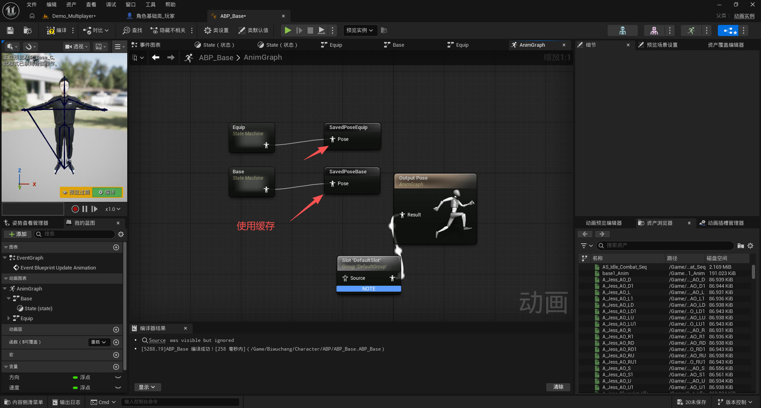This screenshot has width=761, height=408.
Task: Open the 显示 dropdown in compiler results
Action: click(x=147, y=387)
